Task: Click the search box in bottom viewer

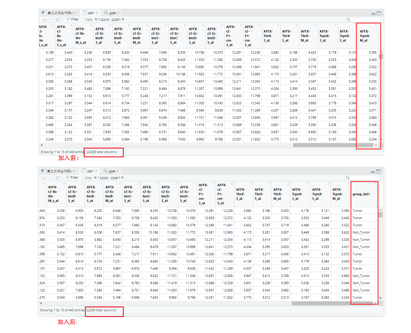Action: click(362, 178)
